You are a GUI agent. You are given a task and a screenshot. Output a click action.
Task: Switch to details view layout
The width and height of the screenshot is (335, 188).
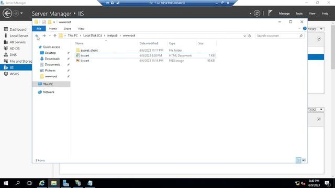[298, 160]
